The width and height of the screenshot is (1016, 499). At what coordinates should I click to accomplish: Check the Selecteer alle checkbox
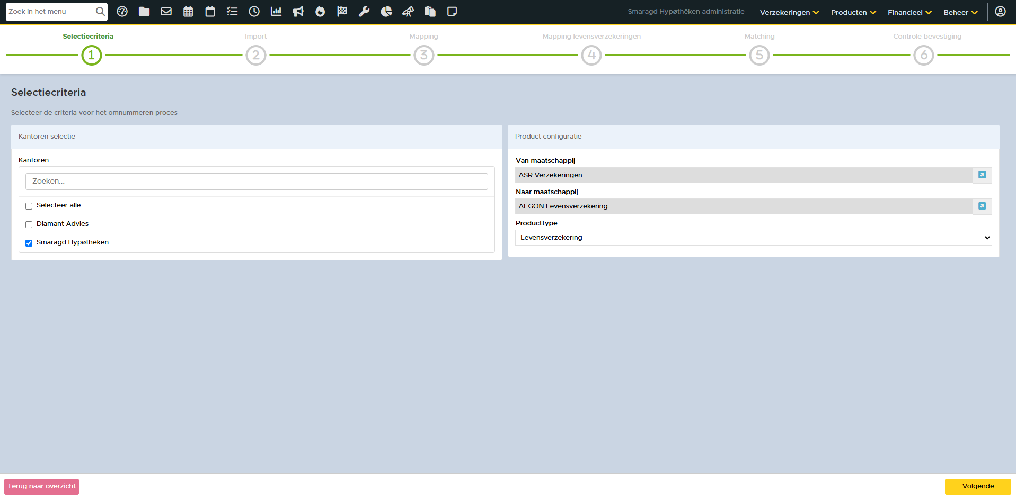tap(29, 206)
